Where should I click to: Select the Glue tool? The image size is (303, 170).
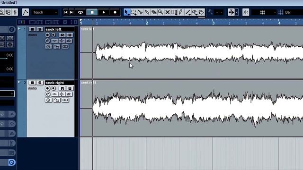click(x=147, y=12)
